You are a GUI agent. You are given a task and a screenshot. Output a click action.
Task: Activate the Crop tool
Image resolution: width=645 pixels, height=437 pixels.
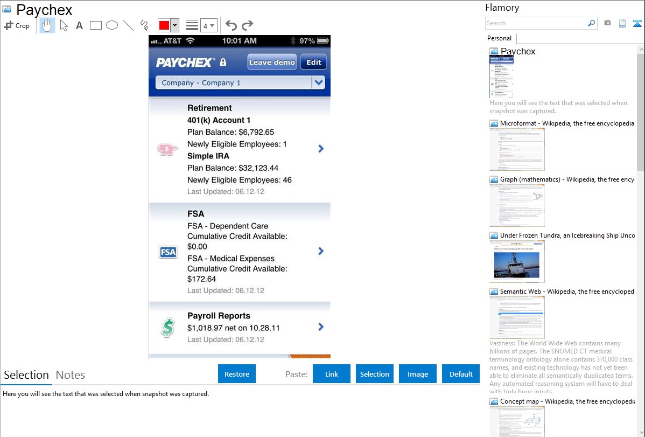[x=17, y=25]
